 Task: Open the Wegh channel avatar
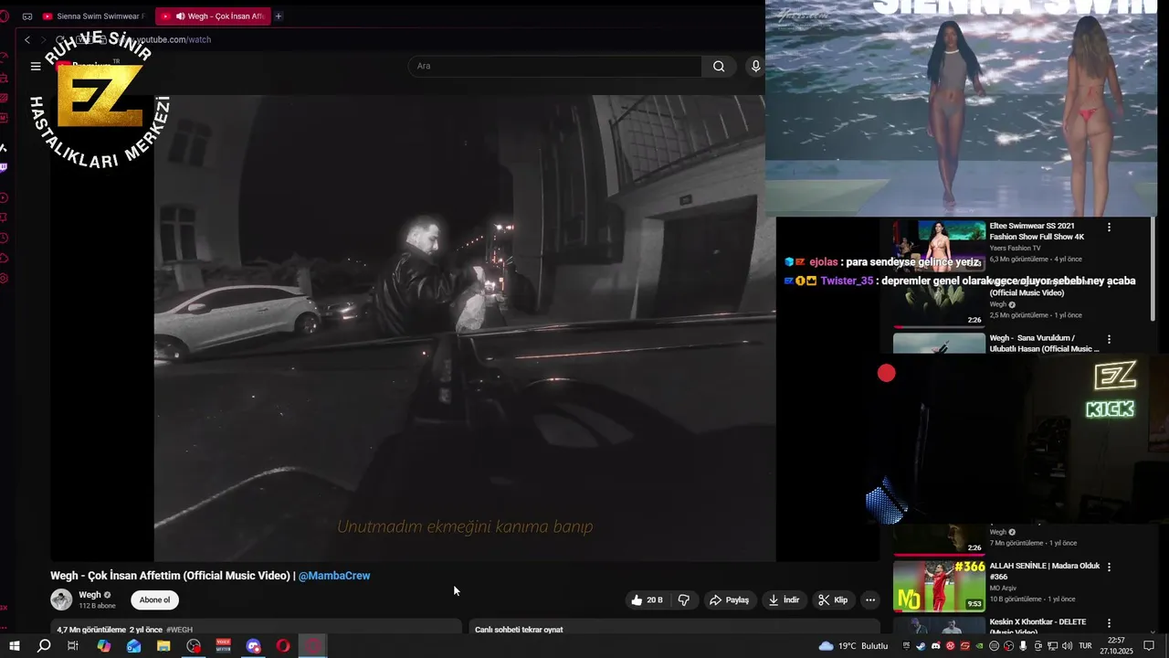point(61,600)
